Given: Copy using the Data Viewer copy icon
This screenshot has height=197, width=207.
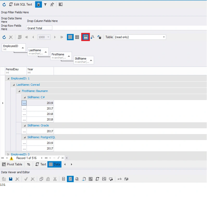Looking at the screenshot, I should [x=41, y=179].
